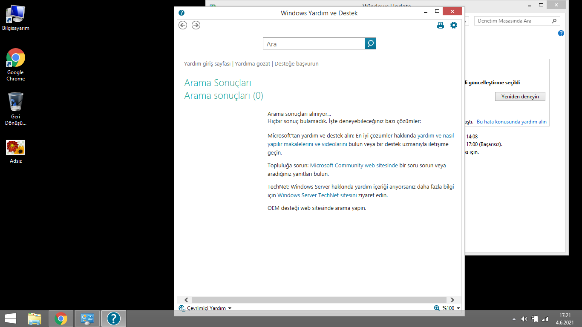Click the blue help question mark title icon
The image size is (582, 327).
tap(182, 13)
